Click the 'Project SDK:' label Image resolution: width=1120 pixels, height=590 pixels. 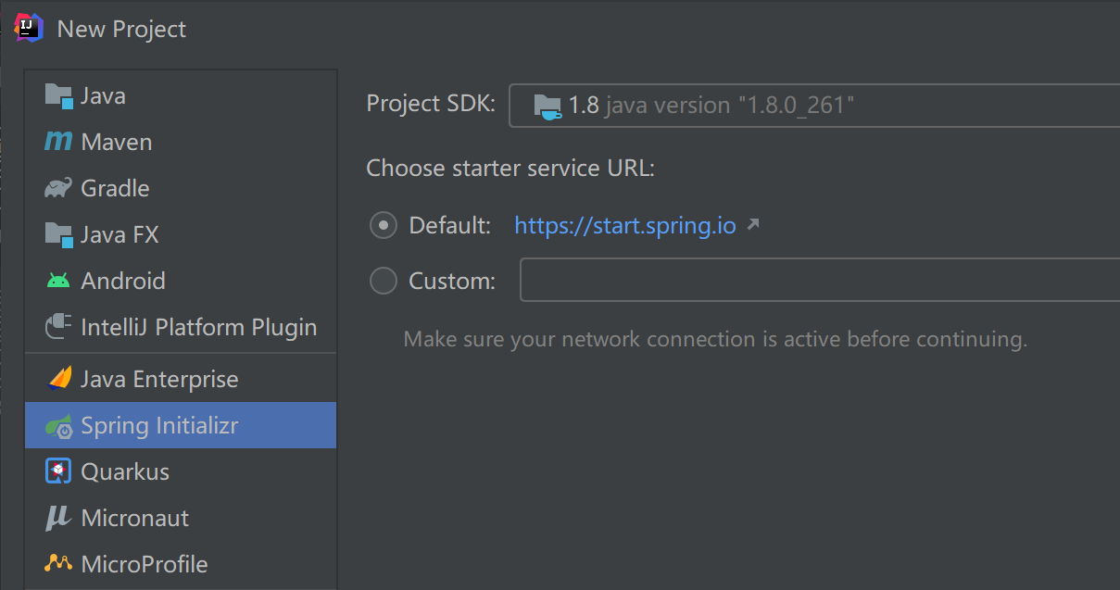point(432,104)
